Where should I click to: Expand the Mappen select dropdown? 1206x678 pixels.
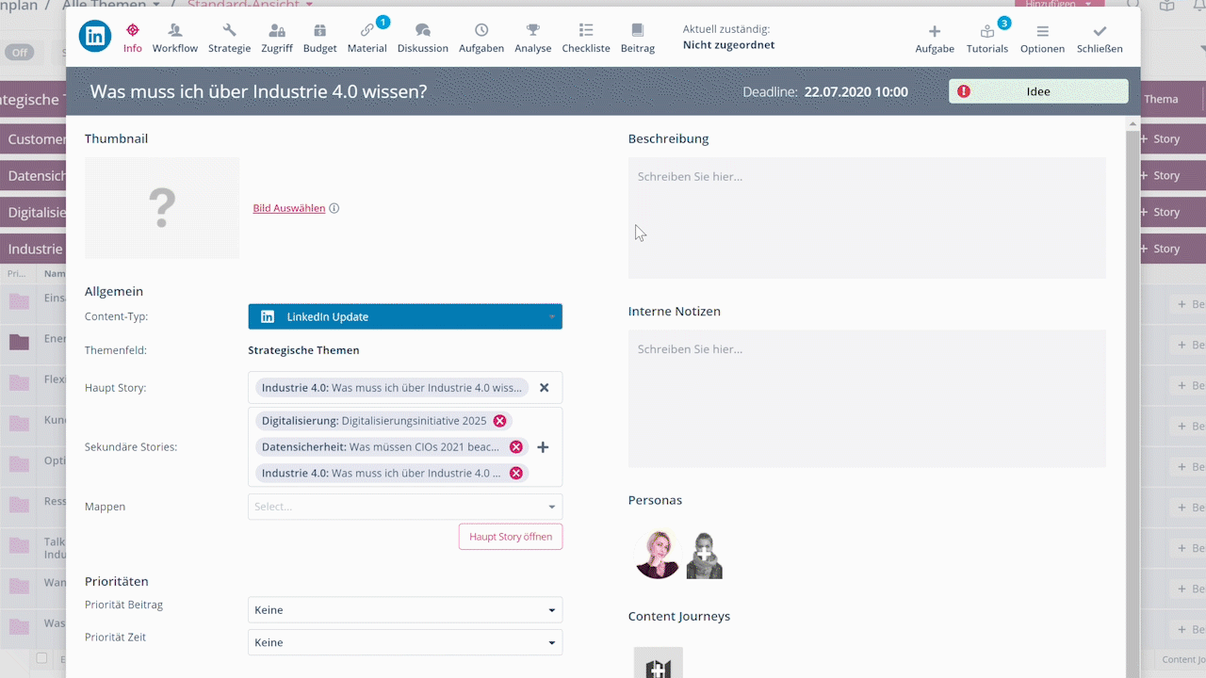(405, 507)
